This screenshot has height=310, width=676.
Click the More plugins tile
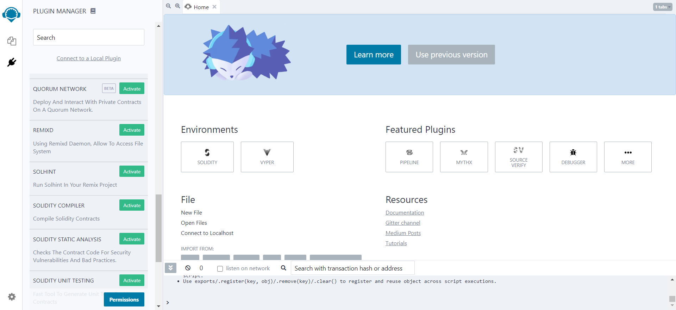628,157
